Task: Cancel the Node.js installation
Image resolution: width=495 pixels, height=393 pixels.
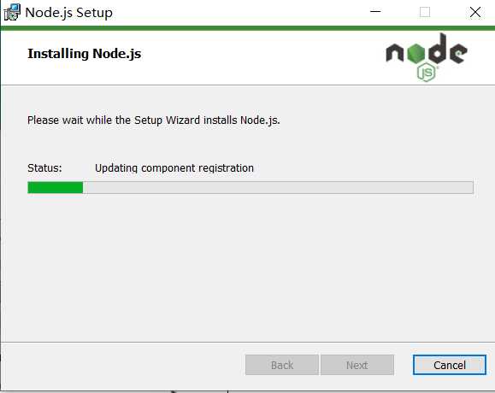Action: [450, 365]
